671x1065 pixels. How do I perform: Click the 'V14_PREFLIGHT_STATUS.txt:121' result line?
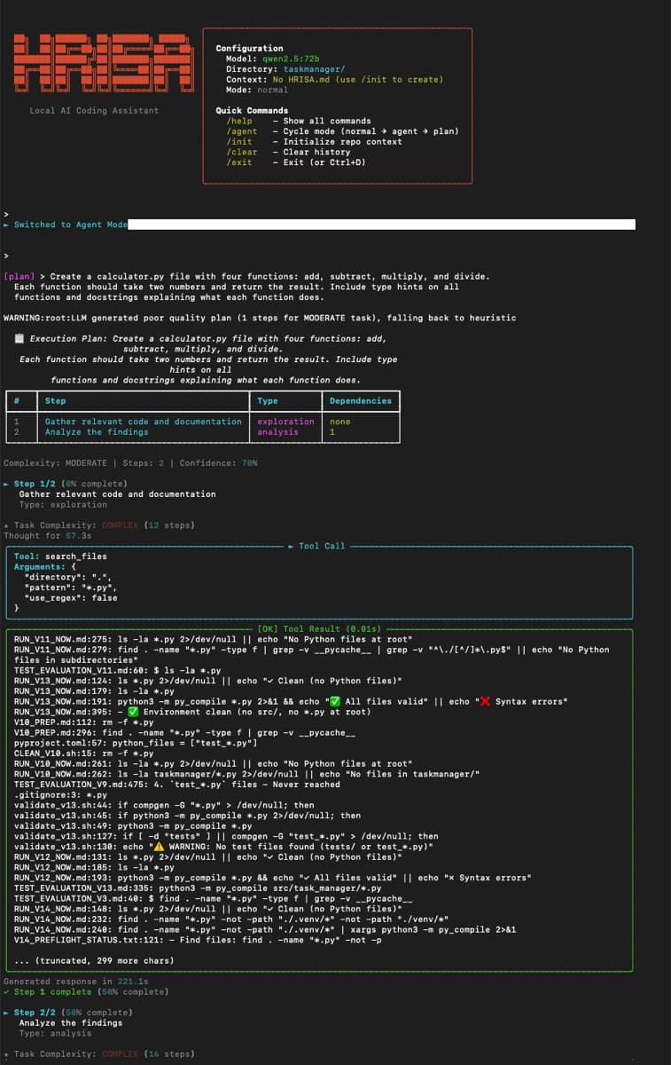[x=198, y=939]
